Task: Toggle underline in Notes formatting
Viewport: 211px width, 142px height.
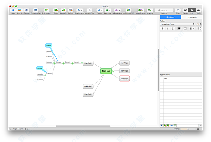Action: tap(173, 29)
